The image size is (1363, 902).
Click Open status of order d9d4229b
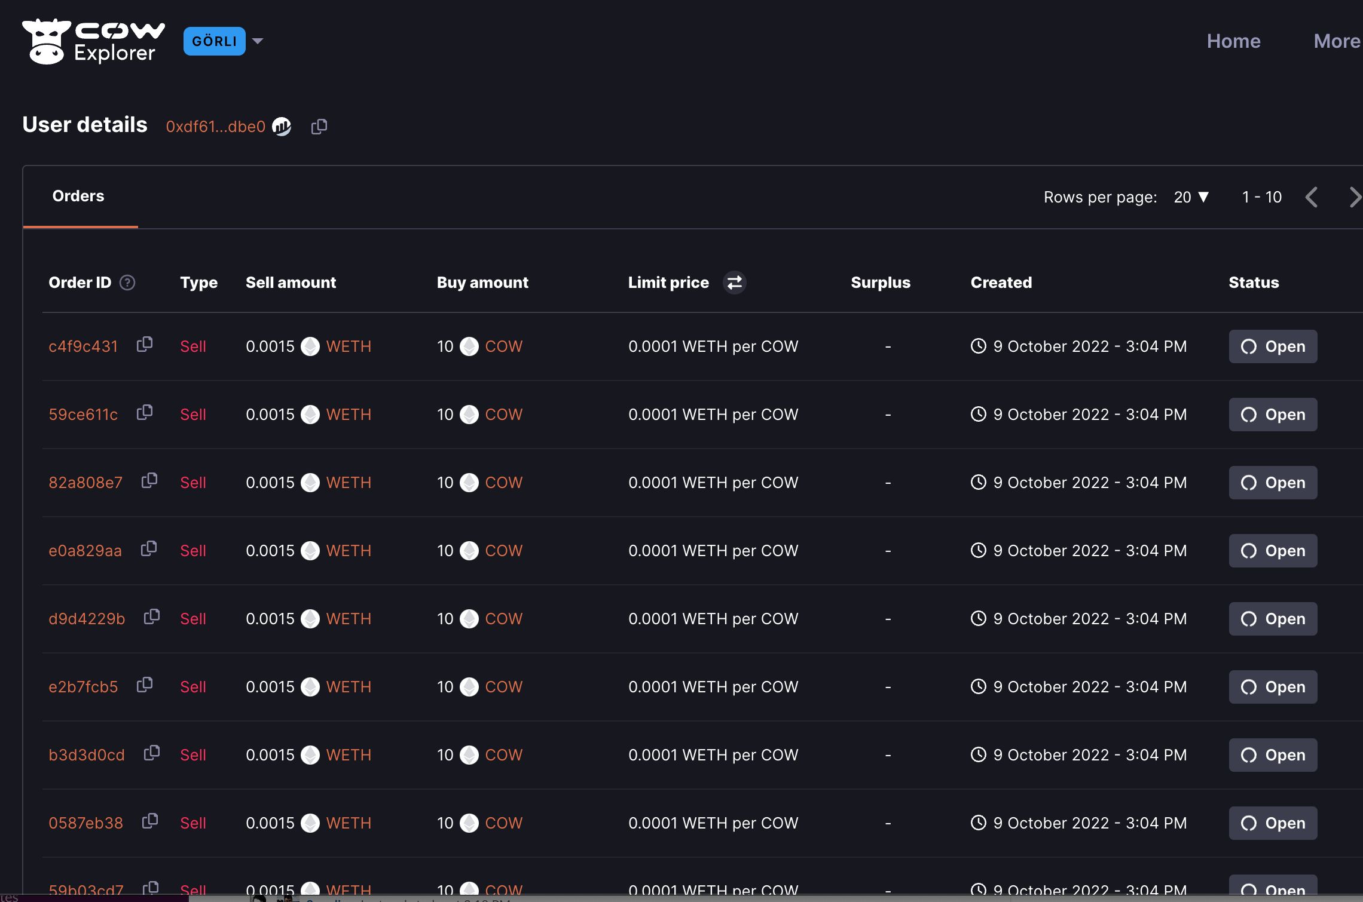tap(1273, 619)
